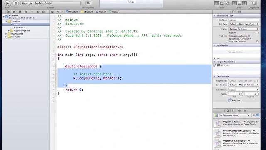Open the Log navigator tab
Screen dimensions: 266x150
point(44,12)
